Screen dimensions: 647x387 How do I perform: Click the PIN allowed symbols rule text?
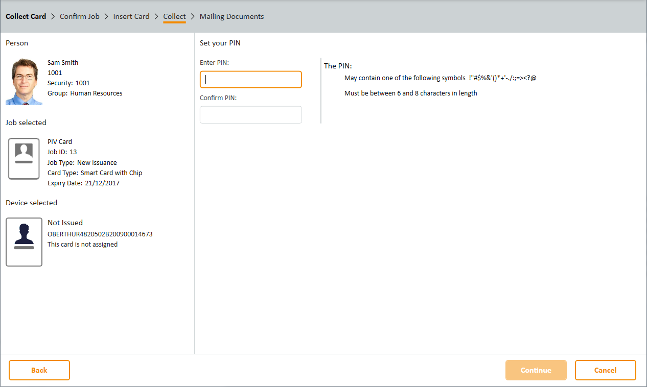tap(440, 78)
